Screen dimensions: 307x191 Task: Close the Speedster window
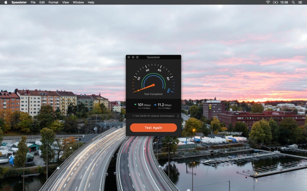[129, 57]
